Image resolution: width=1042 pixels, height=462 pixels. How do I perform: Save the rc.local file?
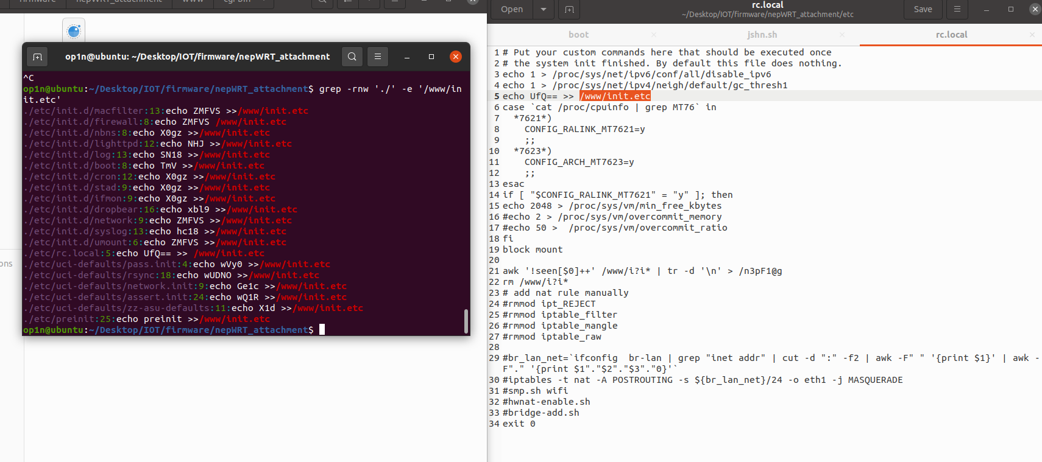tap(923, 9)
